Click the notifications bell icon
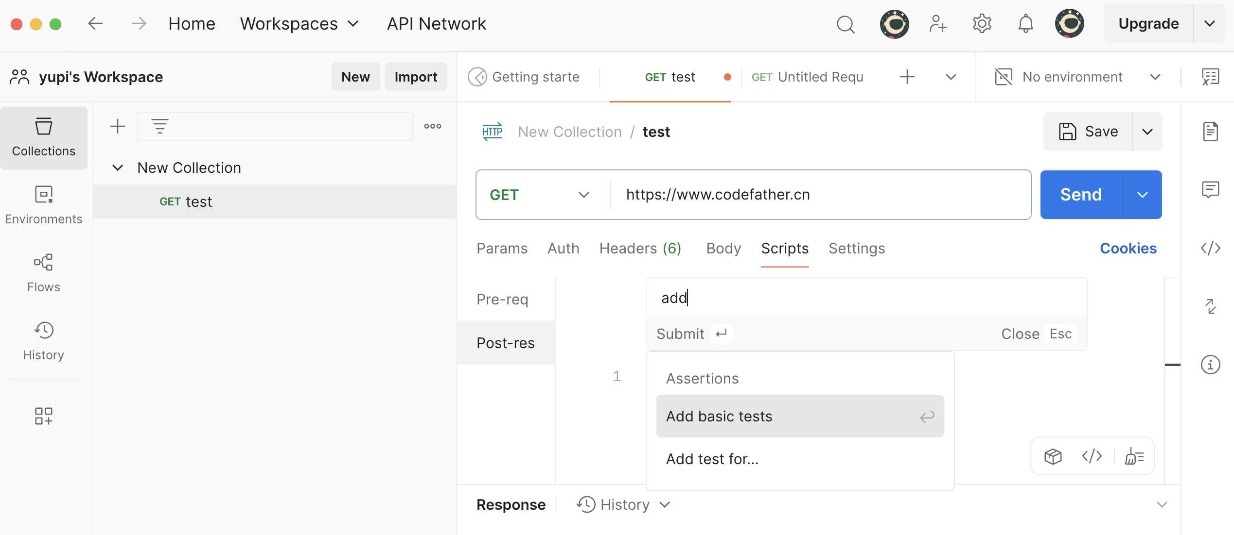The height and width of the screenshot is (535, 1234). [1025, 23]
